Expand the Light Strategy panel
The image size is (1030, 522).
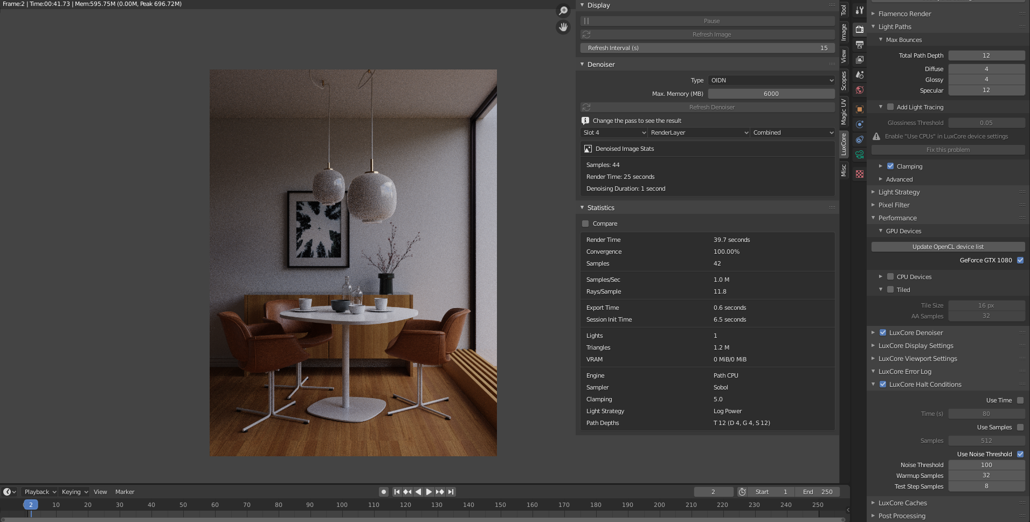[898, 192]
